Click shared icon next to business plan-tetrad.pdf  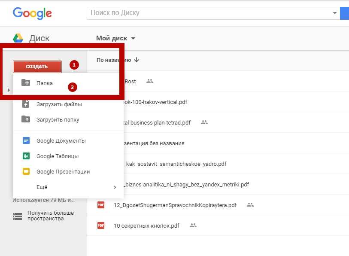coord(204,122)
